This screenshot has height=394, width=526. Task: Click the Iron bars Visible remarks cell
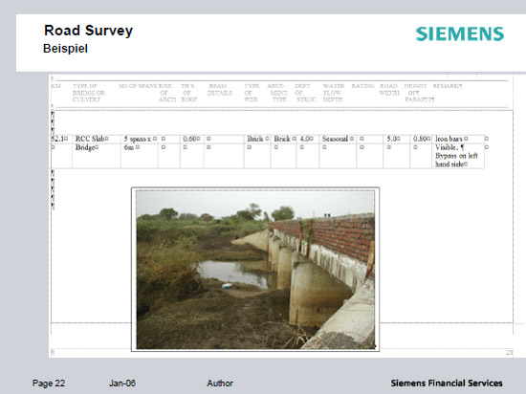(458, 151)
